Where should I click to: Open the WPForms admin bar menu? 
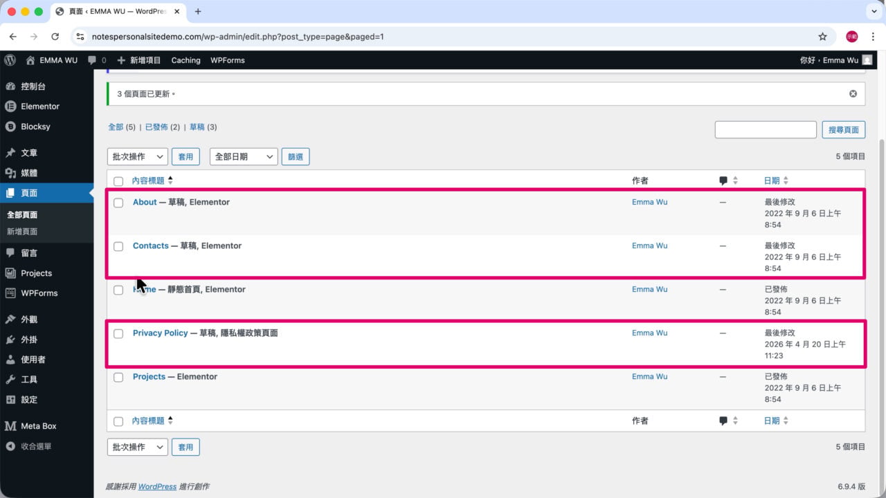[228, 60]
